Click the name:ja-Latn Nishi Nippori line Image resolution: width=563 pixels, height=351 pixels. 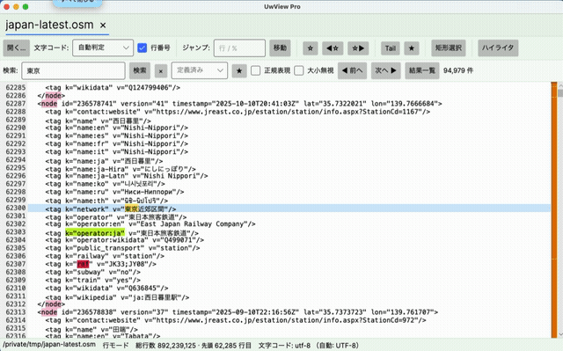pos(127,176)
